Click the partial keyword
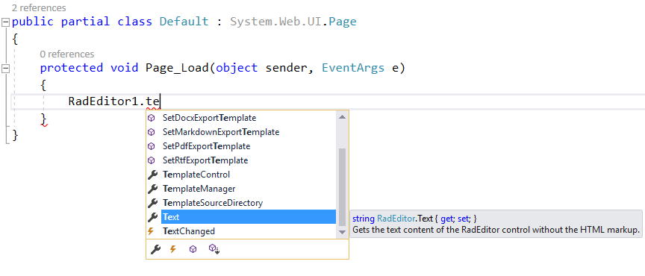This screenshot has height=276, width=645. pos(86,22)
